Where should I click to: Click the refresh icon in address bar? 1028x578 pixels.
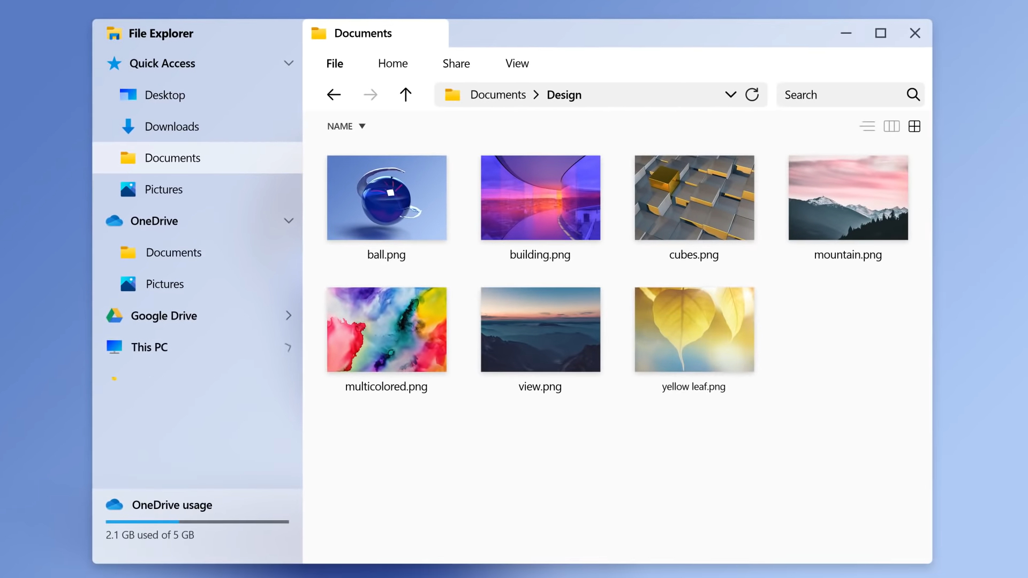click(752, 95)
